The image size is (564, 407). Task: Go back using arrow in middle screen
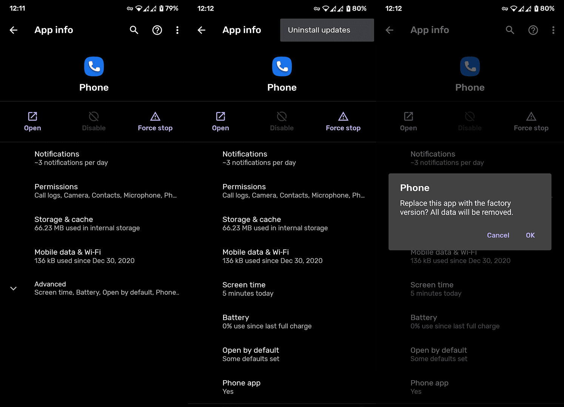202,30
